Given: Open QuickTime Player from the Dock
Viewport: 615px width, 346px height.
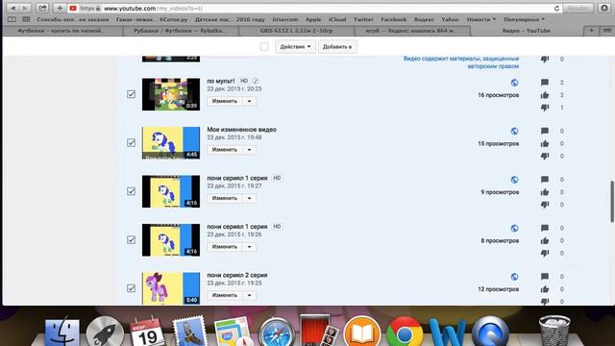Looking at the screenshot, I should point(490,333).
